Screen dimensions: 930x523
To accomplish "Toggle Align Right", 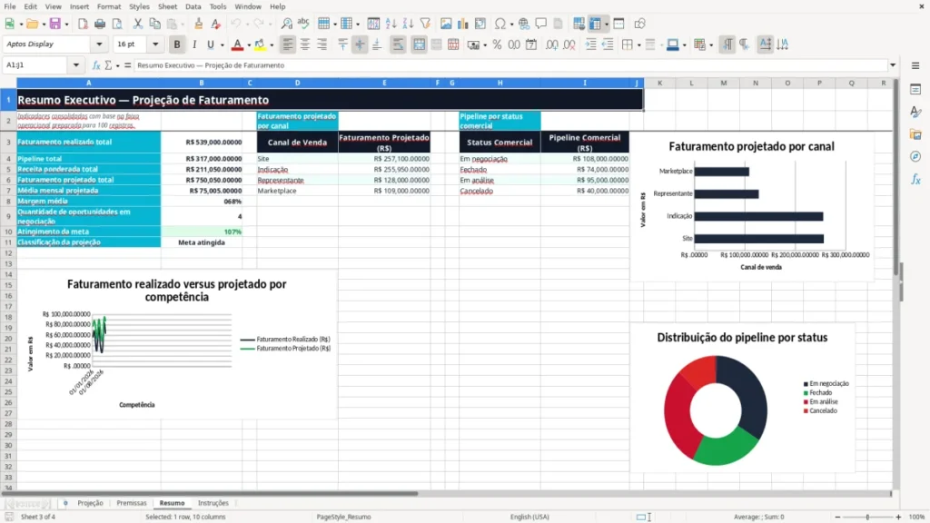I will [x=322, y=44].
